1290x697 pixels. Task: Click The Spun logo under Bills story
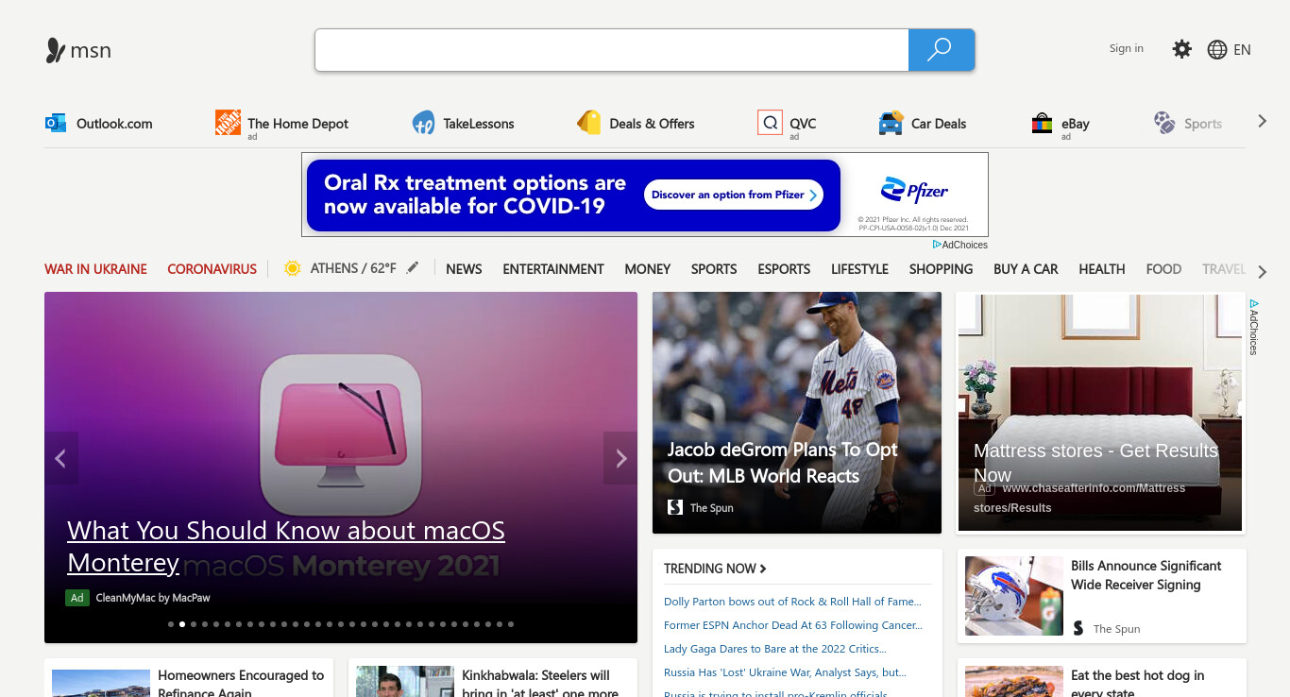(1078, 628)
